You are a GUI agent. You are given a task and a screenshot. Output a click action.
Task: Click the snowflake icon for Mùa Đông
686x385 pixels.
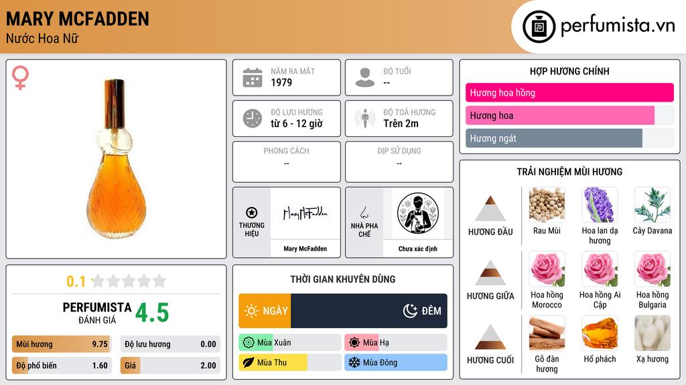(x=354, y=362)
